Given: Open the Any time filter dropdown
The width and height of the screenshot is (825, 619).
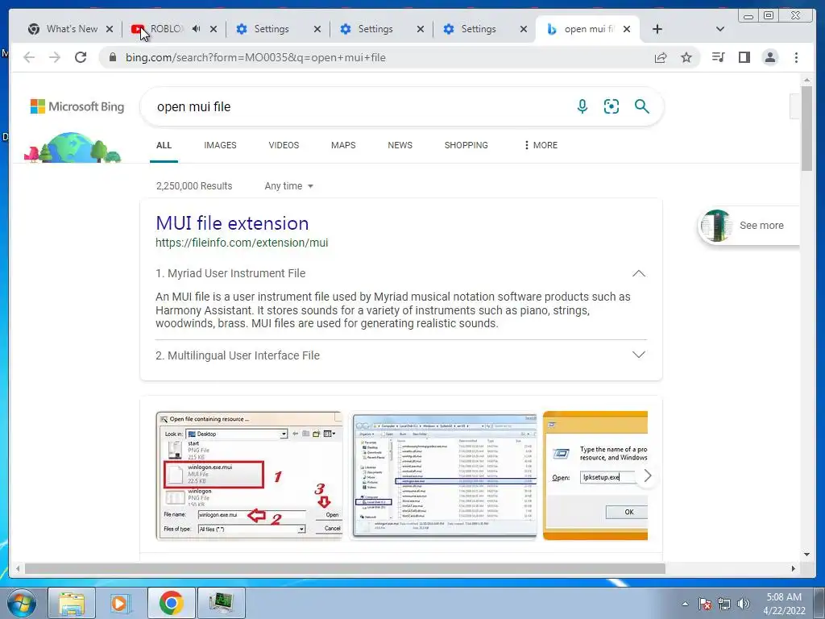Looking at the screenshot, I should [289, 186].
